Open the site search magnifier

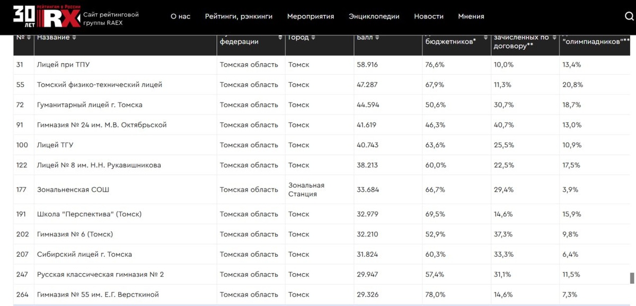click(x=629, y=16)
